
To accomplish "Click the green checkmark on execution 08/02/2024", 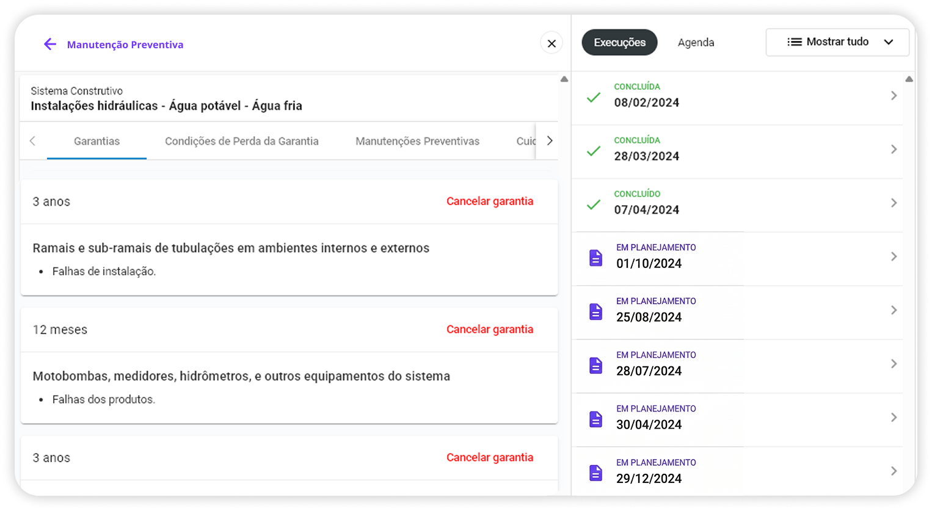I will [593, 96].
